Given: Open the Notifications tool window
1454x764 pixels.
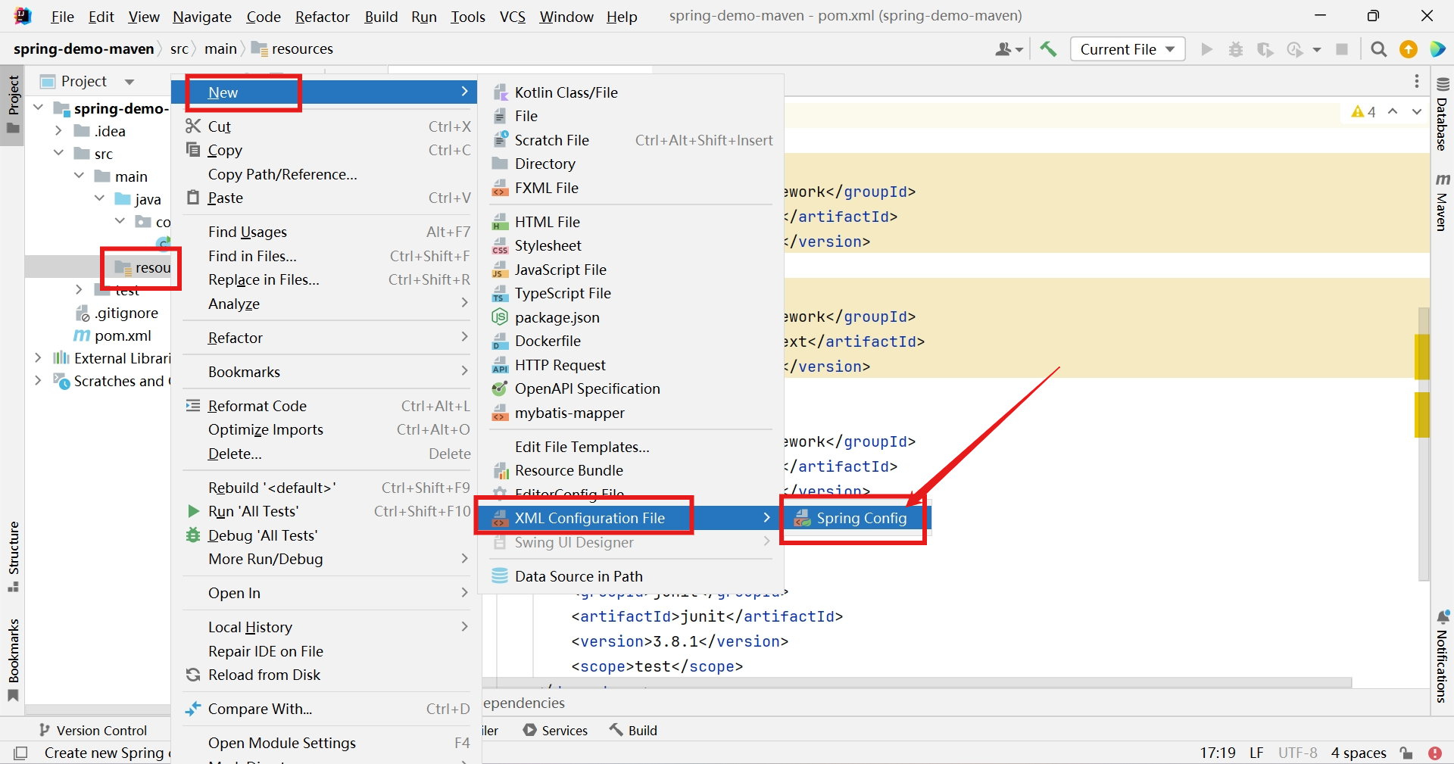Looking at the screenshot, I should (1443, 656).
